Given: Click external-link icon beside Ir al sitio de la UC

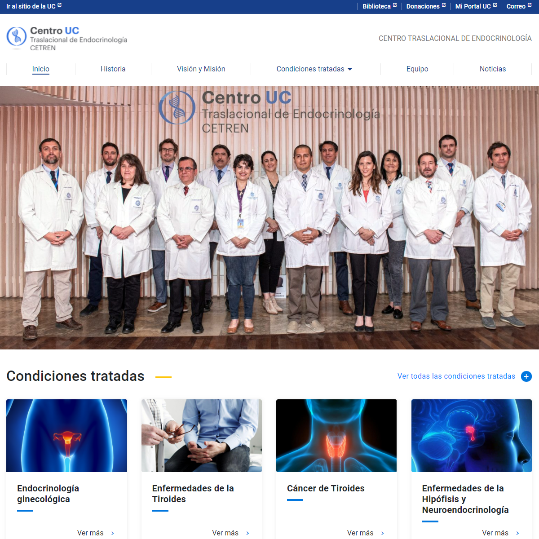Looking at the screenshot, I should (60, 5).
